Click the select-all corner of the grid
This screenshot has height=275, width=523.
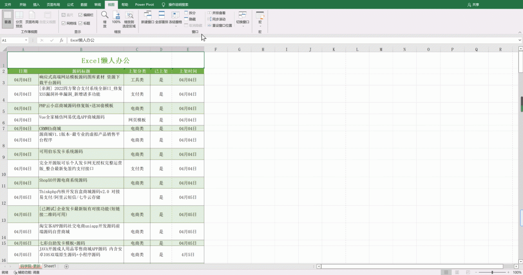[x=4, y=50]
